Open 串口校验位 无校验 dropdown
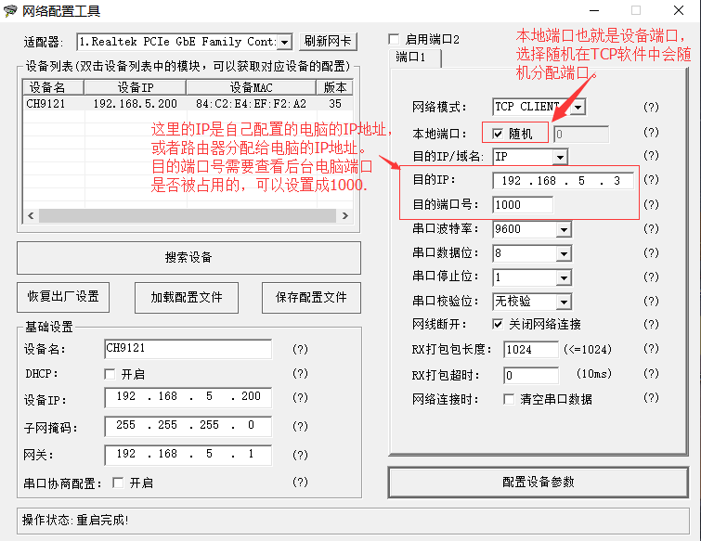Image resolution: width=701 pixels, height=541 pixels. pos(564,302)
